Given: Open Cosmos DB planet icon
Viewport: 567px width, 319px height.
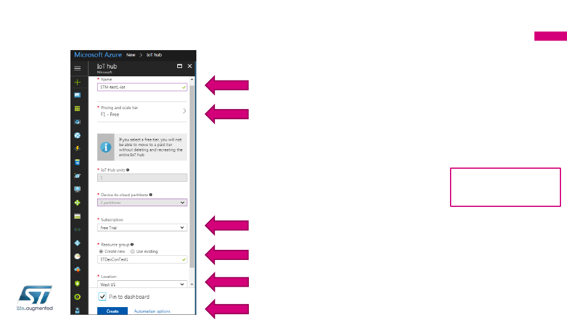Looking at the screenshot, I should coord(78,175).
